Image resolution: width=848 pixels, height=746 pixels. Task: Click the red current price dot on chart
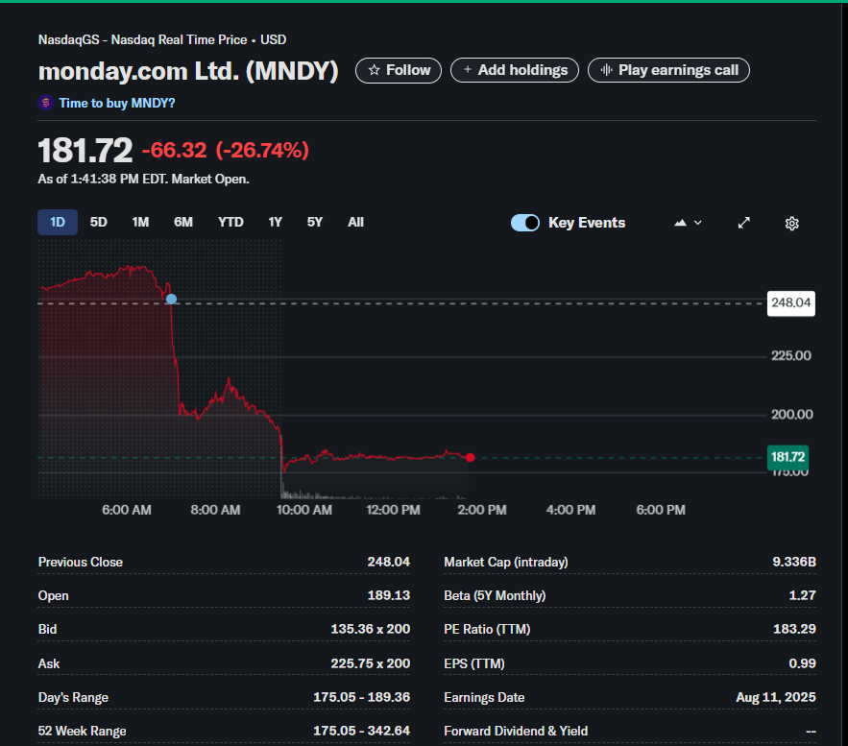[x=470, y=458]
